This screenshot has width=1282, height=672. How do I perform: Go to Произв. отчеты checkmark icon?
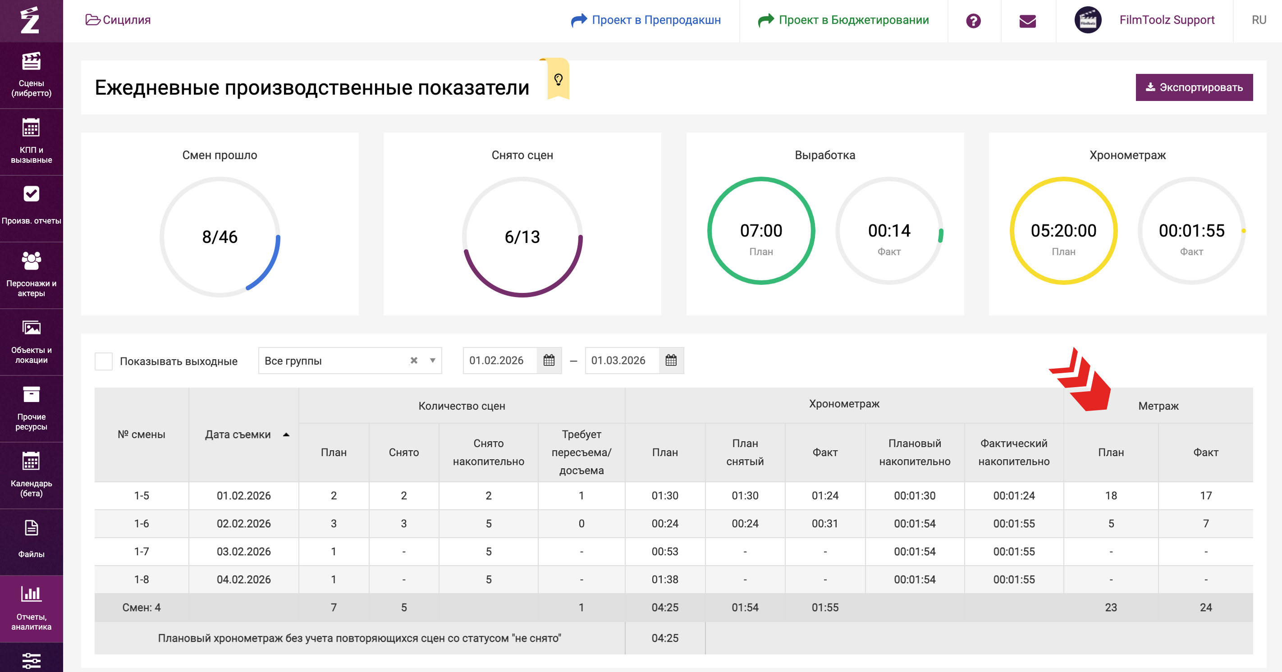(31, 194)
